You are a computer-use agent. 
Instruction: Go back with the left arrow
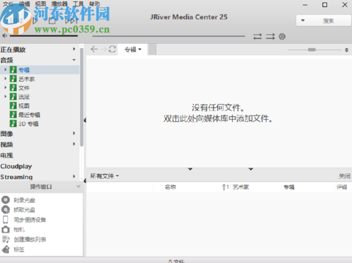(94, 49)
